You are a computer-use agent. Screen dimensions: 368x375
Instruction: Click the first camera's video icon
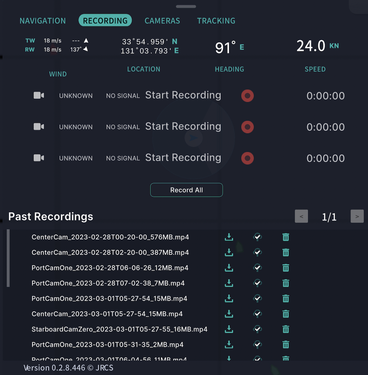point(39,95)
